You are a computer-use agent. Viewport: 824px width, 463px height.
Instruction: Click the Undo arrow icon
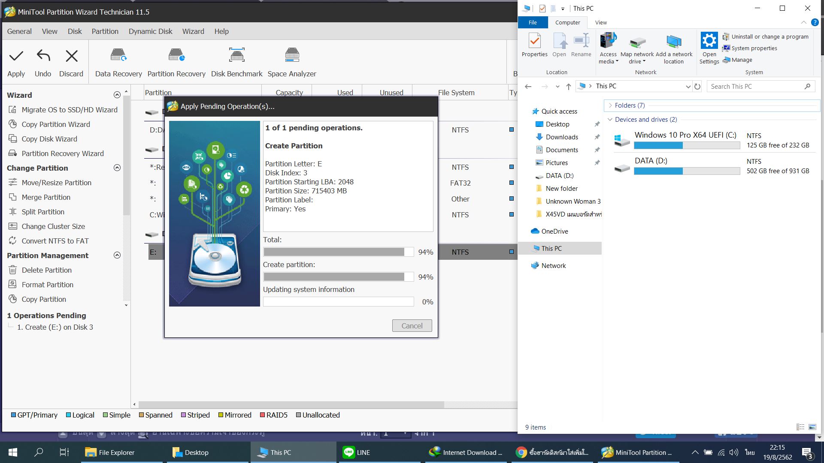43,56
